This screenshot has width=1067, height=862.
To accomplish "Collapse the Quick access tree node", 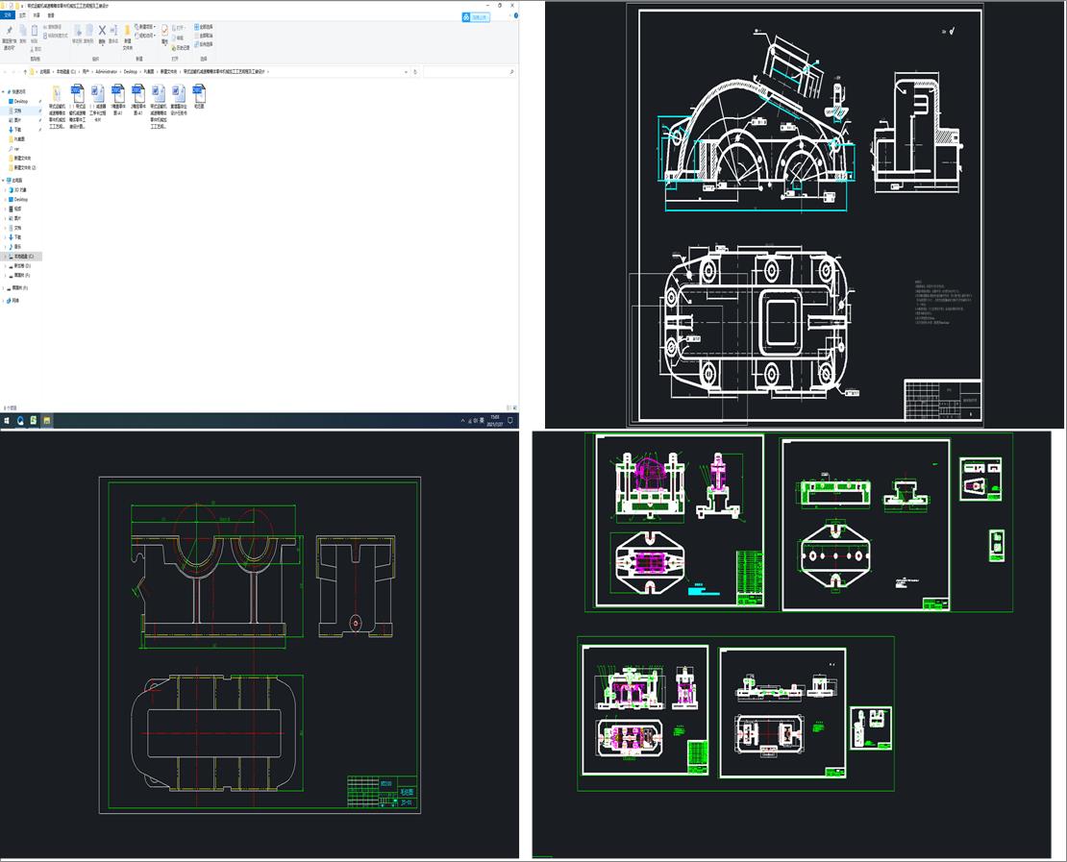I will 3,92.
